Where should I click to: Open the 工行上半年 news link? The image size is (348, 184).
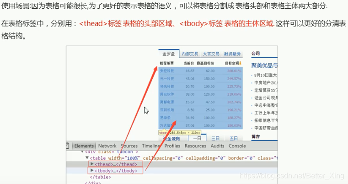click(x=266, y=113)
